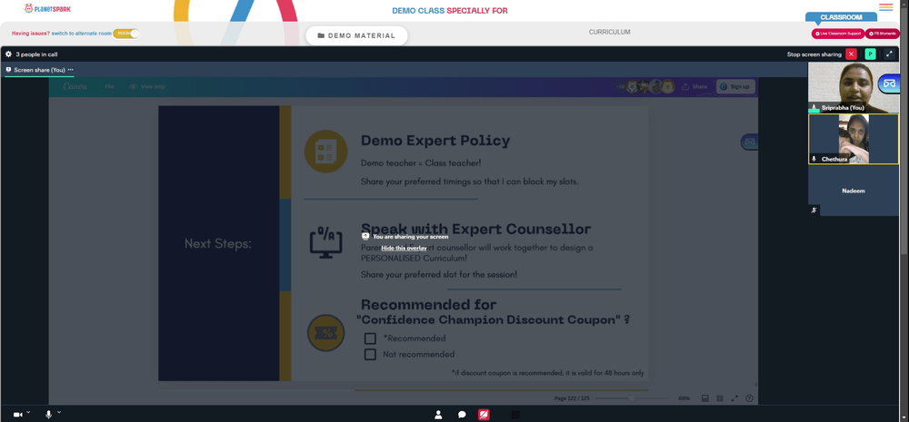Click the 60% zoom value
909x422 pixels.
pos(684,398)
